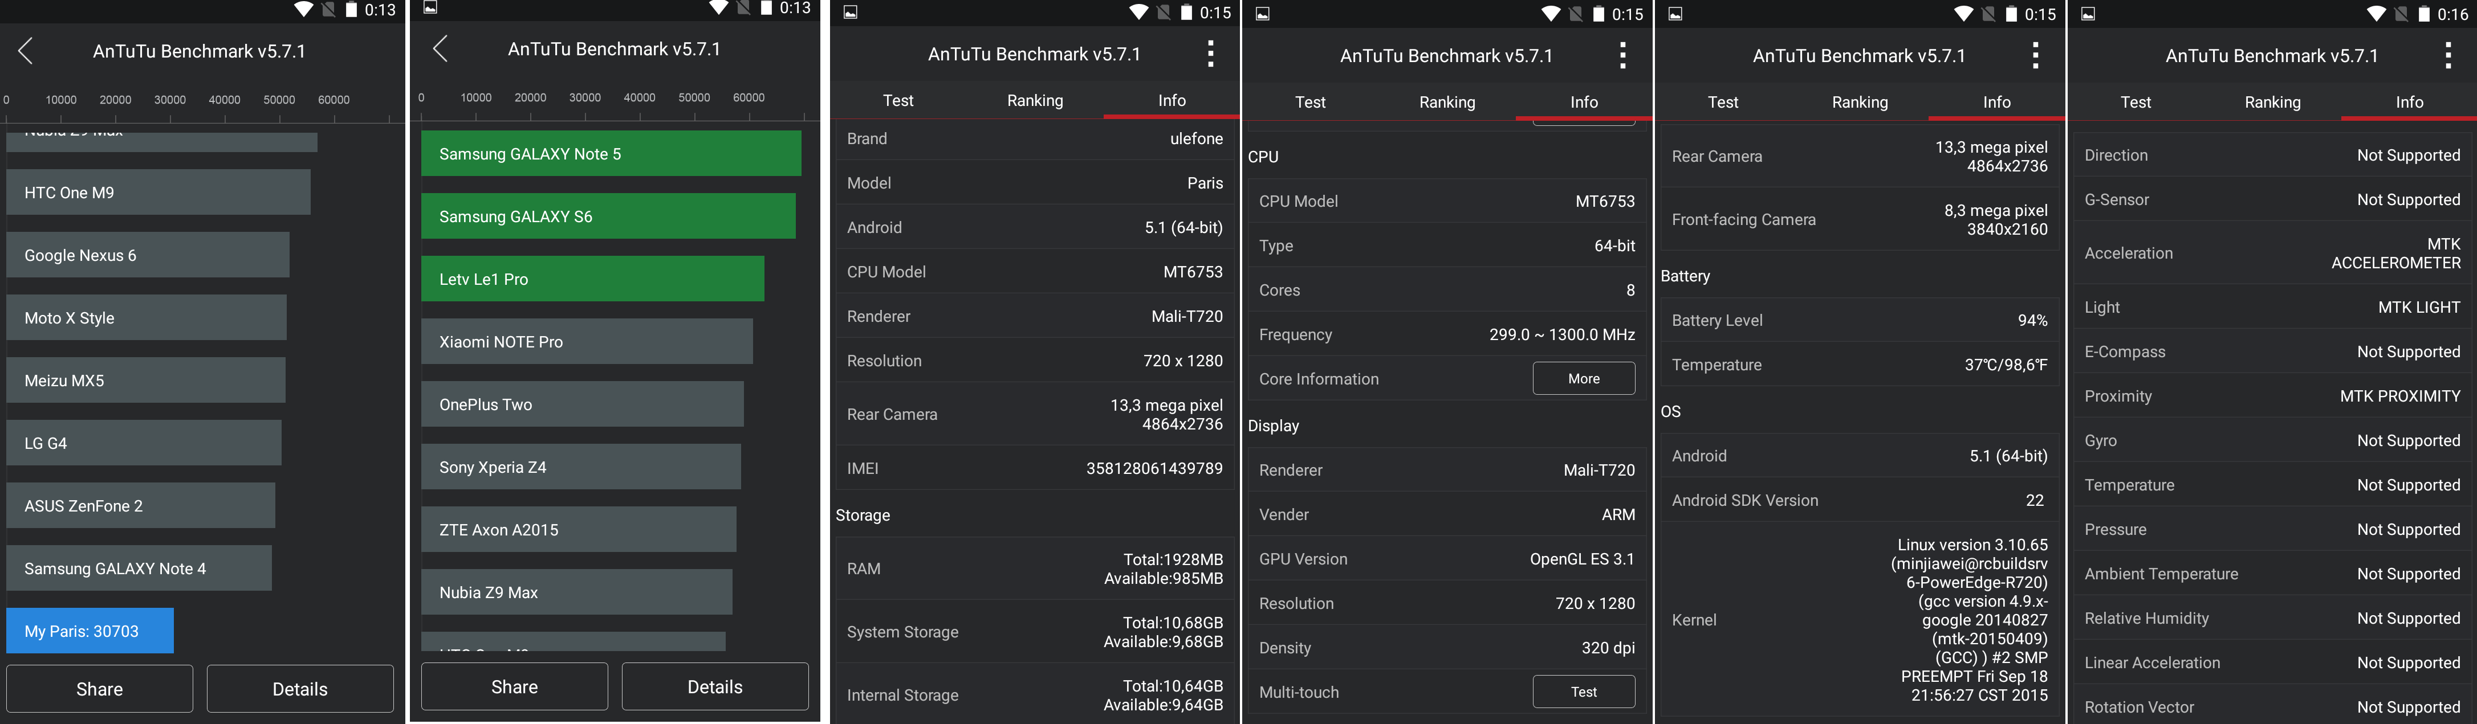Viewport: 2477px width, 724px height.
Task: Open three-dot menu on CPU info screen
Action: pos(1623,56)
